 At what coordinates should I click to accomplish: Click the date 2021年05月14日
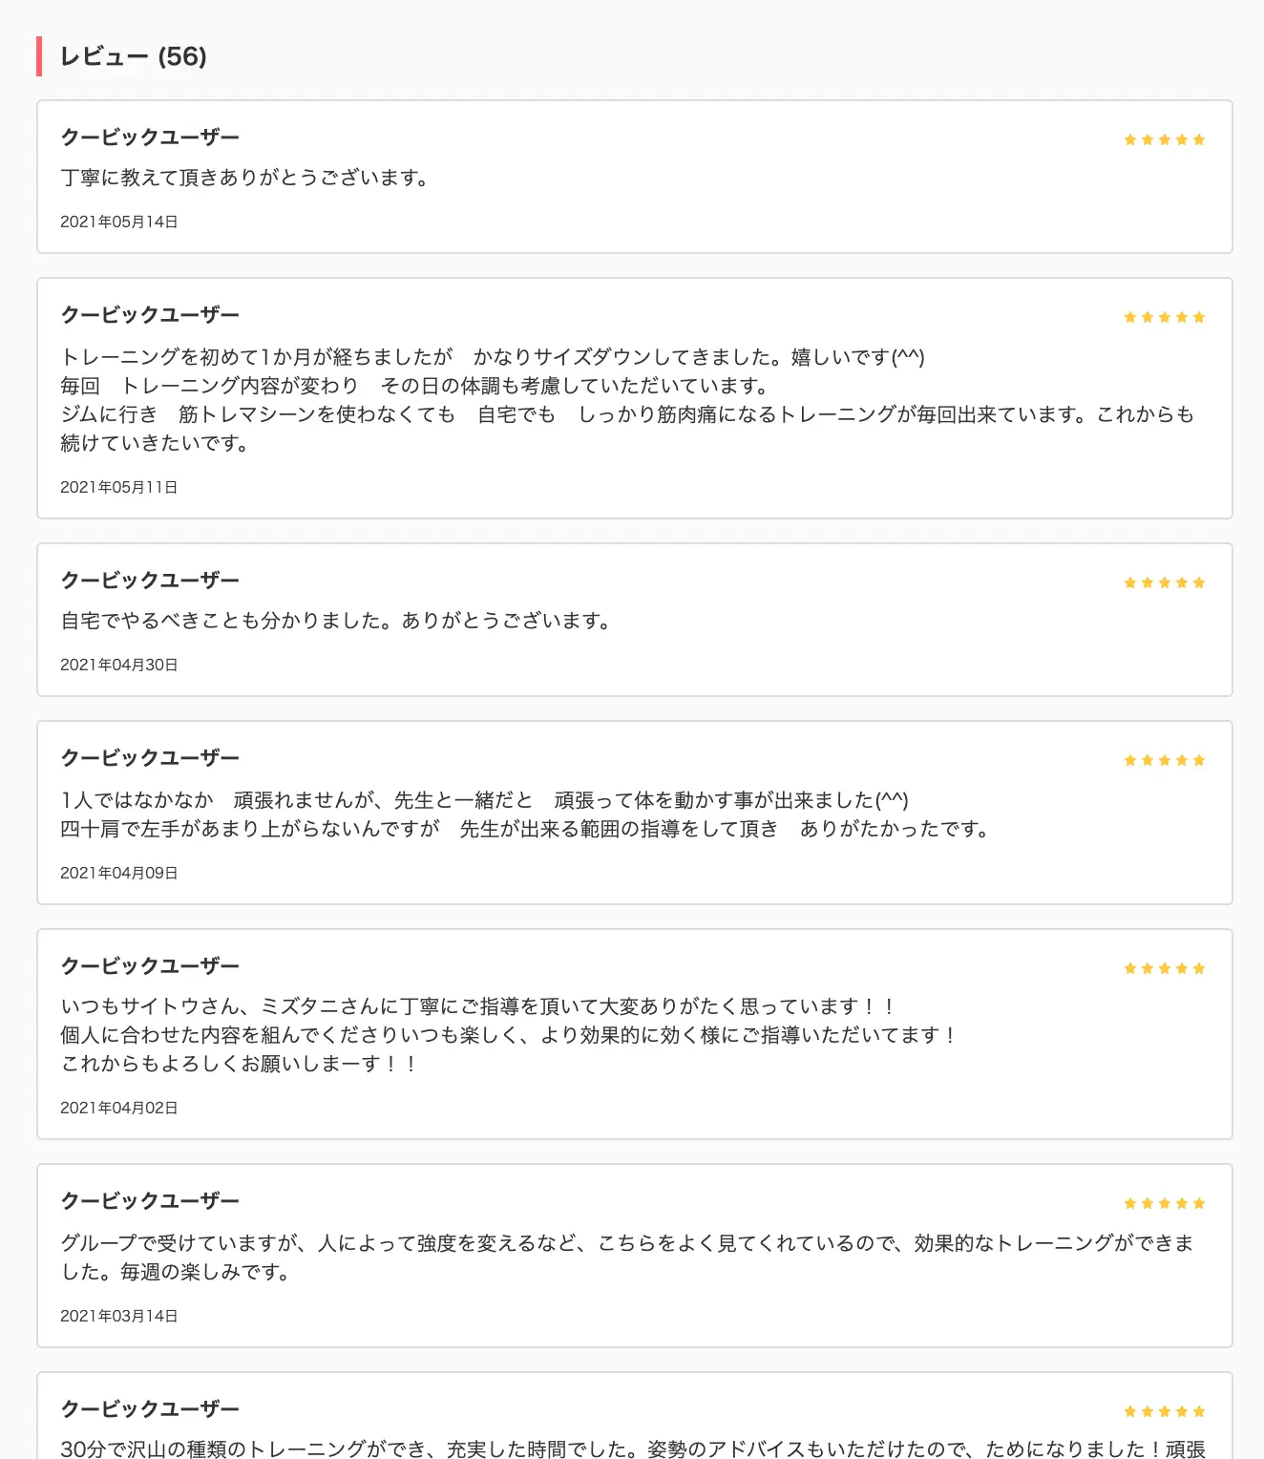tap(119, 222)
